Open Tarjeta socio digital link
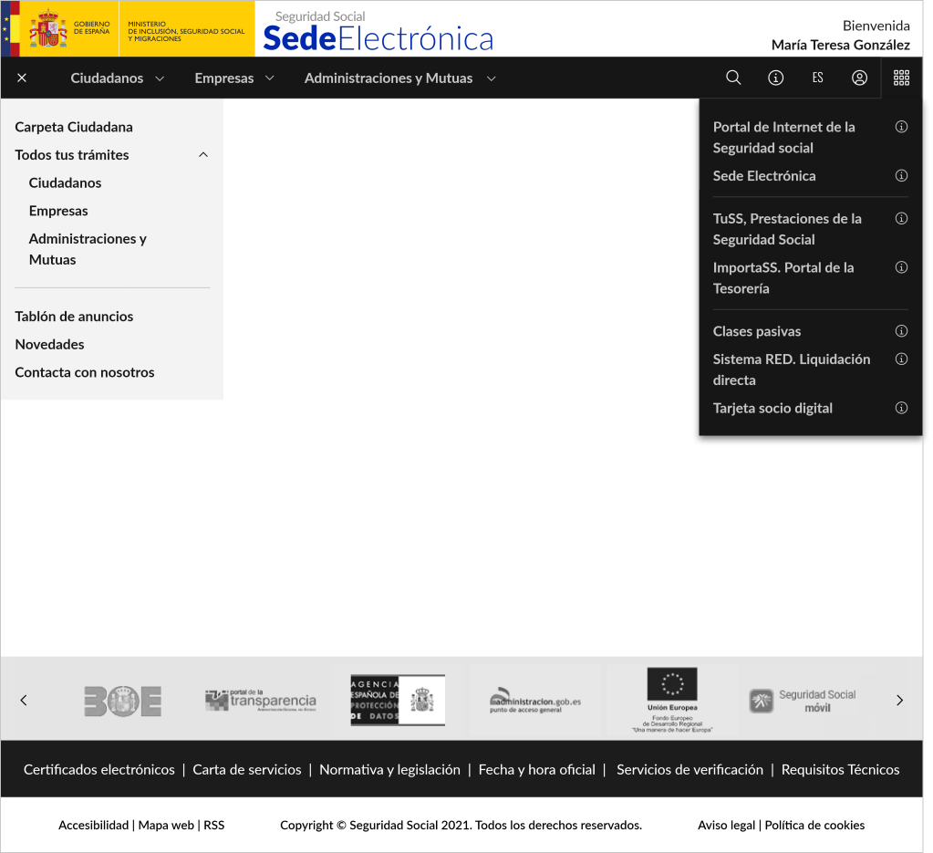933x853 pixels. (x=772, y=408)
